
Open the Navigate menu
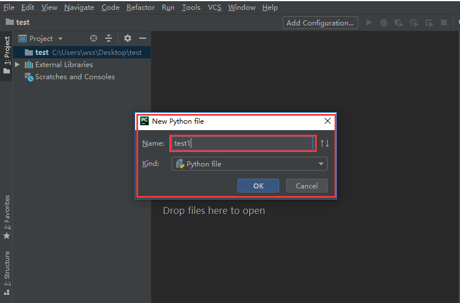[x=79, y=8]
